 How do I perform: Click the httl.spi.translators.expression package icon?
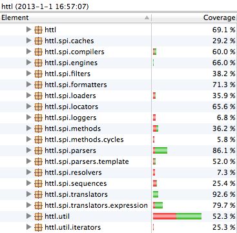point(38,205)
